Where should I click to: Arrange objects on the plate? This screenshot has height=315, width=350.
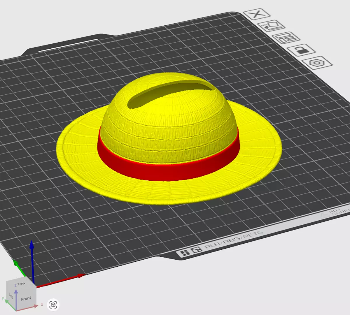(x=286, y=38)
